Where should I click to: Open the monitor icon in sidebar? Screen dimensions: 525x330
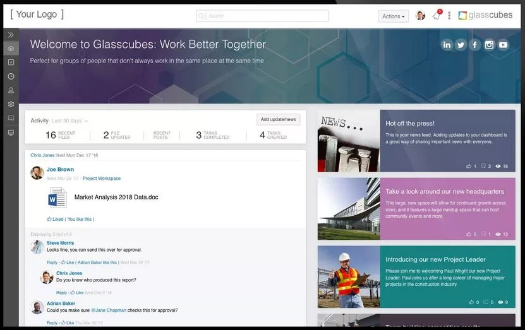click(11, 133)
